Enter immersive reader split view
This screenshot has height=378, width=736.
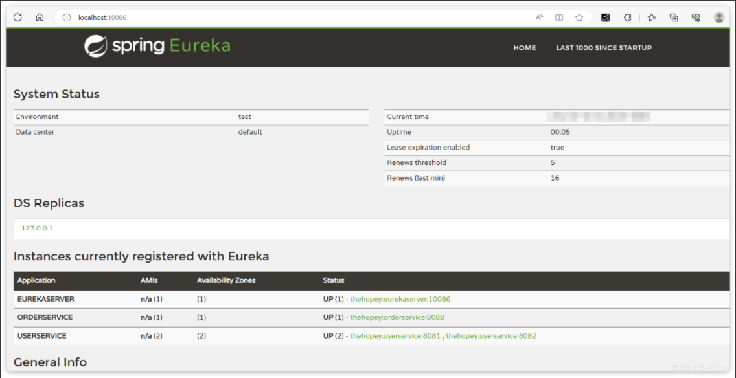tap(559, 17)
